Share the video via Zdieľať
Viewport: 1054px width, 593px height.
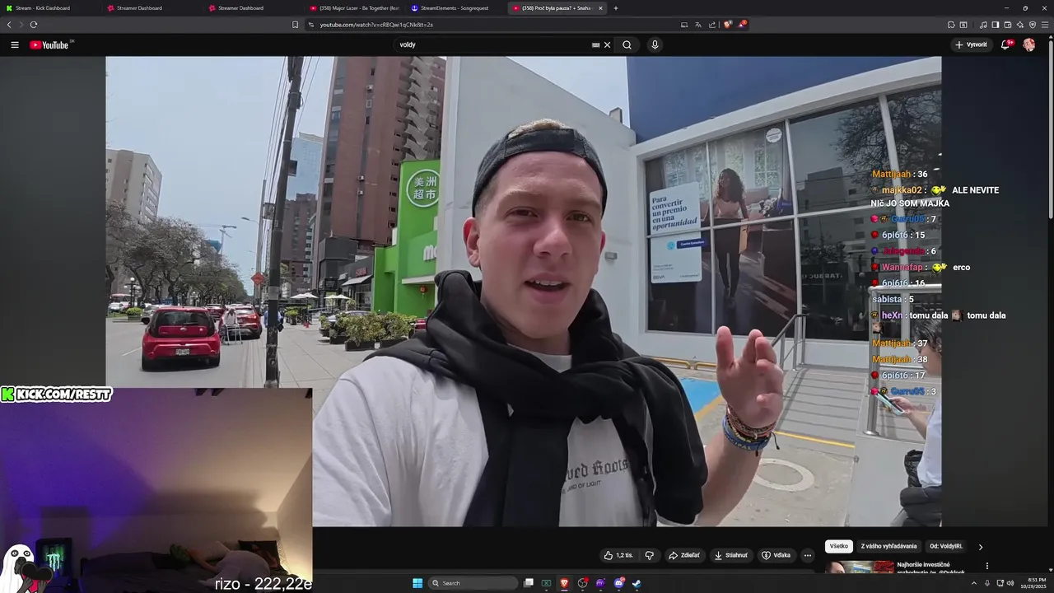point(684,555)
